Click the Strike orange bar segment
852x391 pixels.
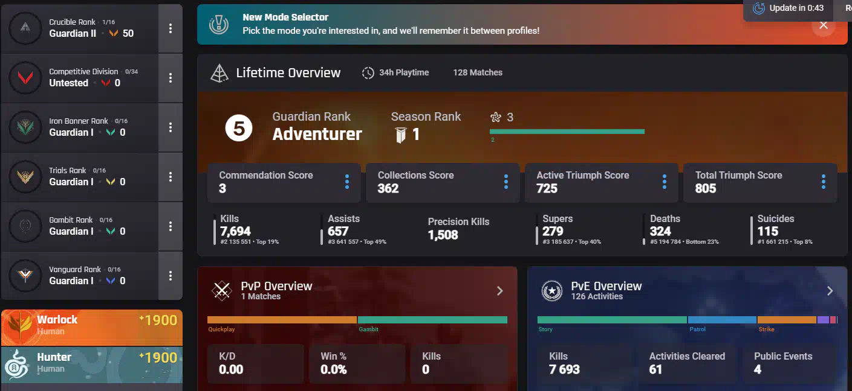pos(787,320)
